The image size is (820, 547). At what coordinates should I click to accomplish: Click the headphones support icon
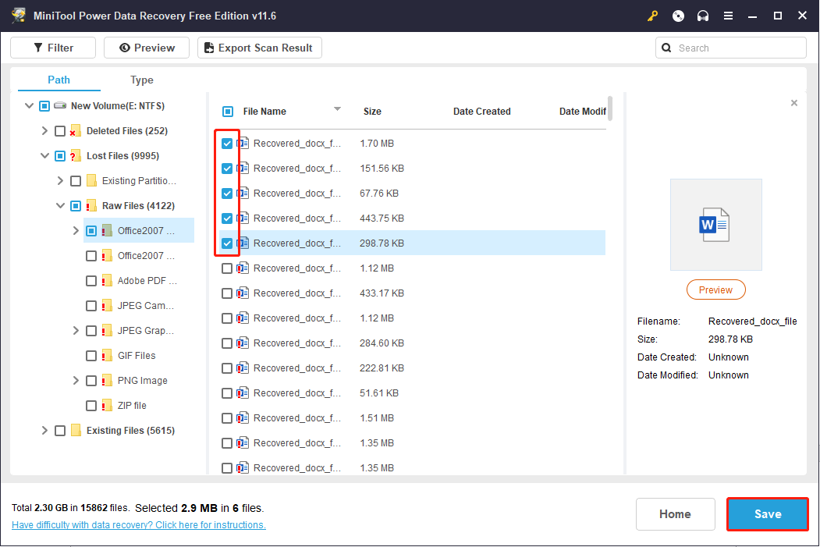702,16
